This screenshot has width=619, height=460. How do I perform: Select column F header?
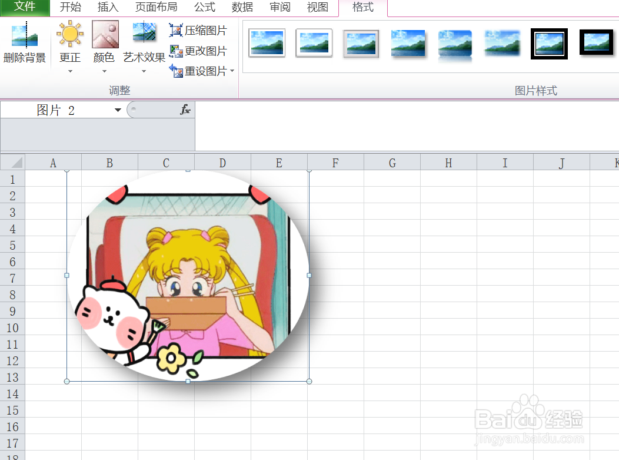[335, 163]
